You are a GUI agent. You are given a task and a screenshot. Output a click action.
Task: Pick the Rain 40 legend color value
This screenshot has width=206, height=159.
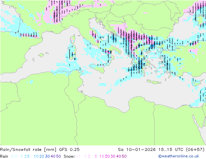point(53,156)
